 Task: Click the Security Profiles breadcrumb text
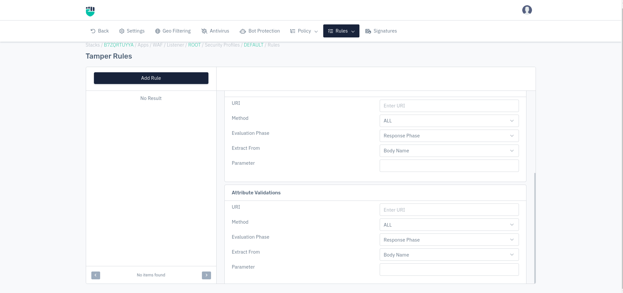click(x=222, y=45)
